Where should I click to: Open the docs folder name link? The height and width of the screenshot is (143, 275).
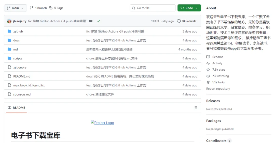pyautogui.click(x=17, y=40)
